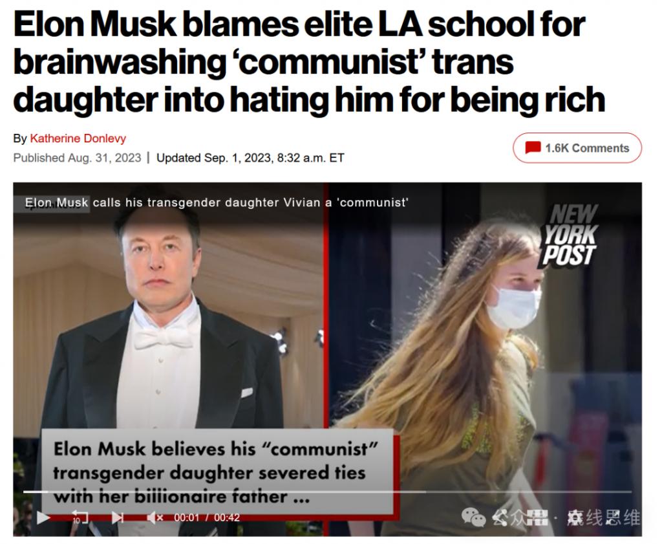Open author Katherine Donlevy's page
Image resolution: width=662 pixels, height=544 pixels.
(x=78, y=138)
